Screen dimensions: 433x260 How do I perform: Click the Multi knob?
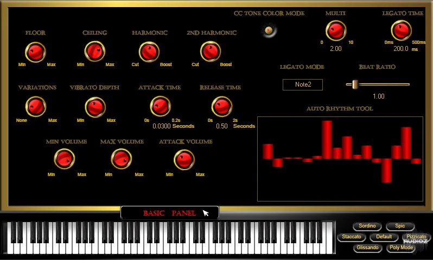(336, 30)
